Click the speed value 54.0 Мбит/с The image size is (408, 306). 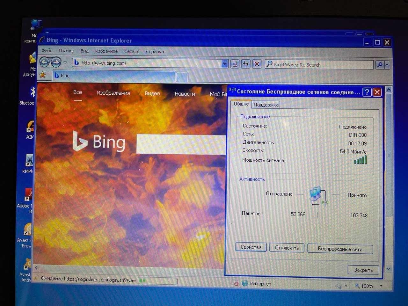click(x=353, y=151)
